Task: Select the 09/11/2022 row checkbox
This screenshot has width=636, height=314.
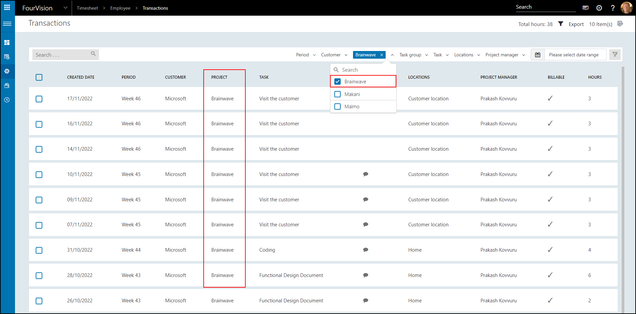Action: tap(39, 200)
